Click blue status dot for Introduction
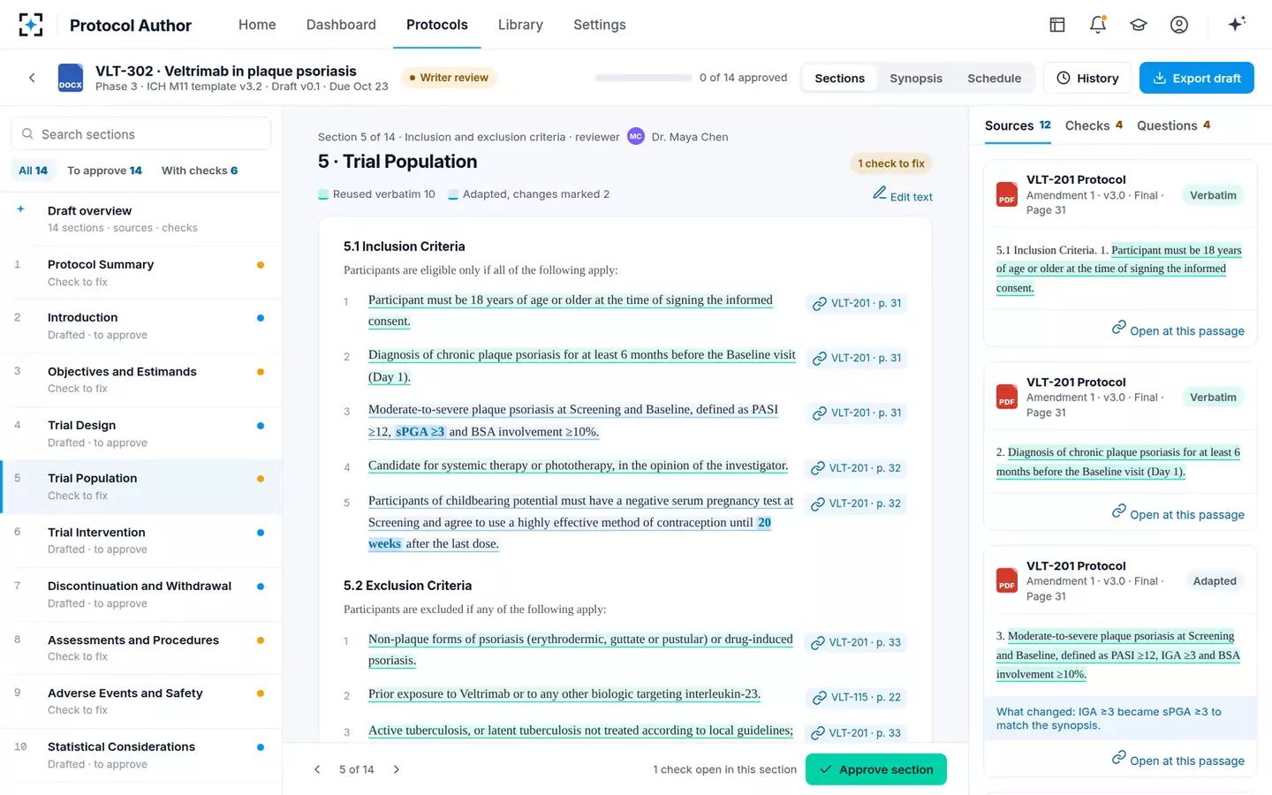The width and height of the screenshot is (1272, 795). click(x=261, y=318)
